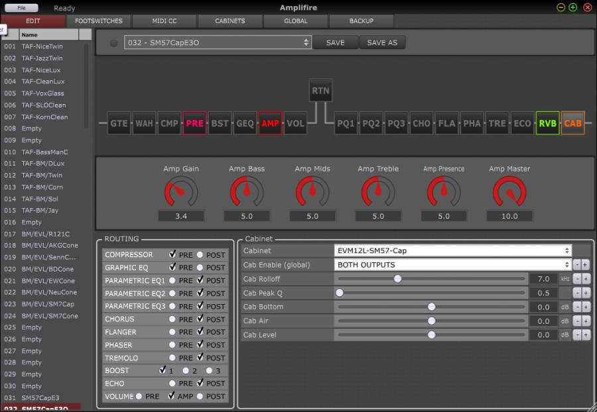Set Volume routing to POST
This screenshot has height=412, width=597.
point(200,396)
